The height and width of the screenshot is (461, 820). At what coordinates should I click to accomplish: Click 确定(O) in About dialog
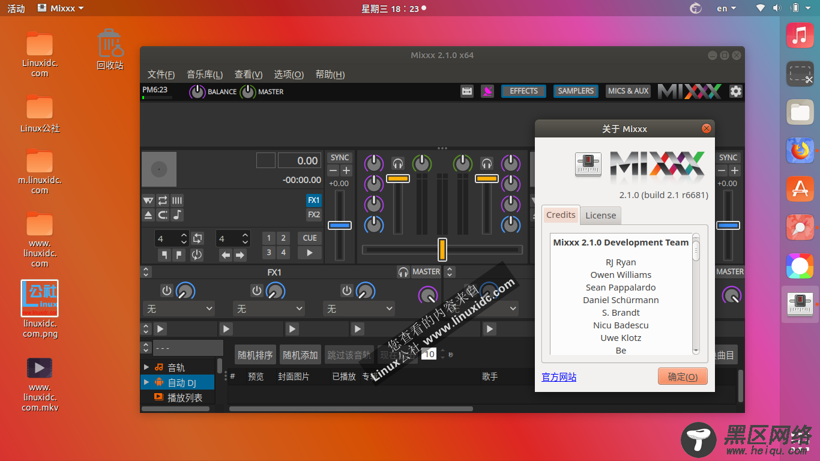[x=683, y=376]
